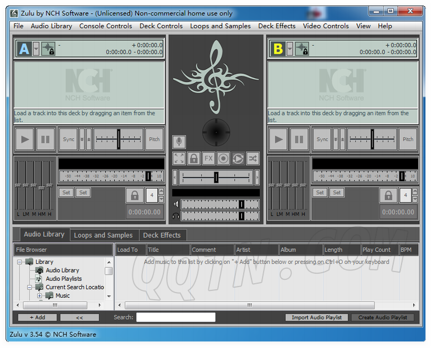432x348 pixels.
Task: Click the fullscreen expand arrows icon
Action: [x=179, y=158]
